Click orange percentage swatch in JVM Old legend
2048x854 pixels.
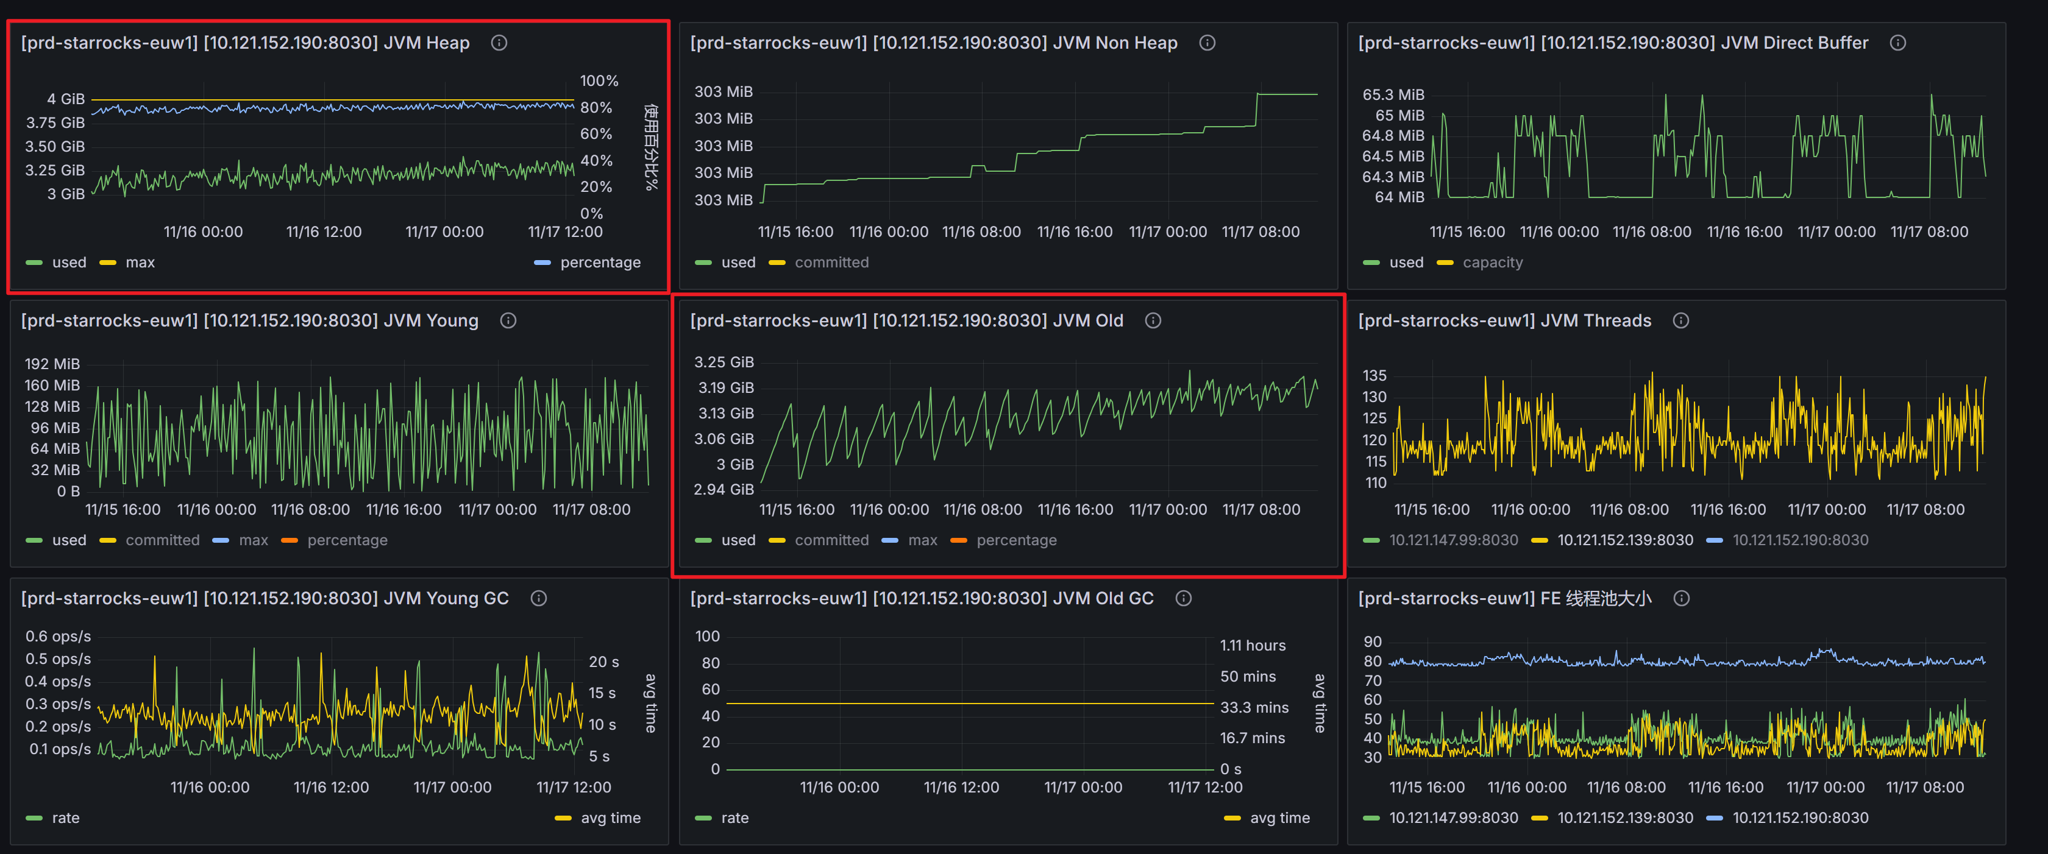click(x=959, y=540)
